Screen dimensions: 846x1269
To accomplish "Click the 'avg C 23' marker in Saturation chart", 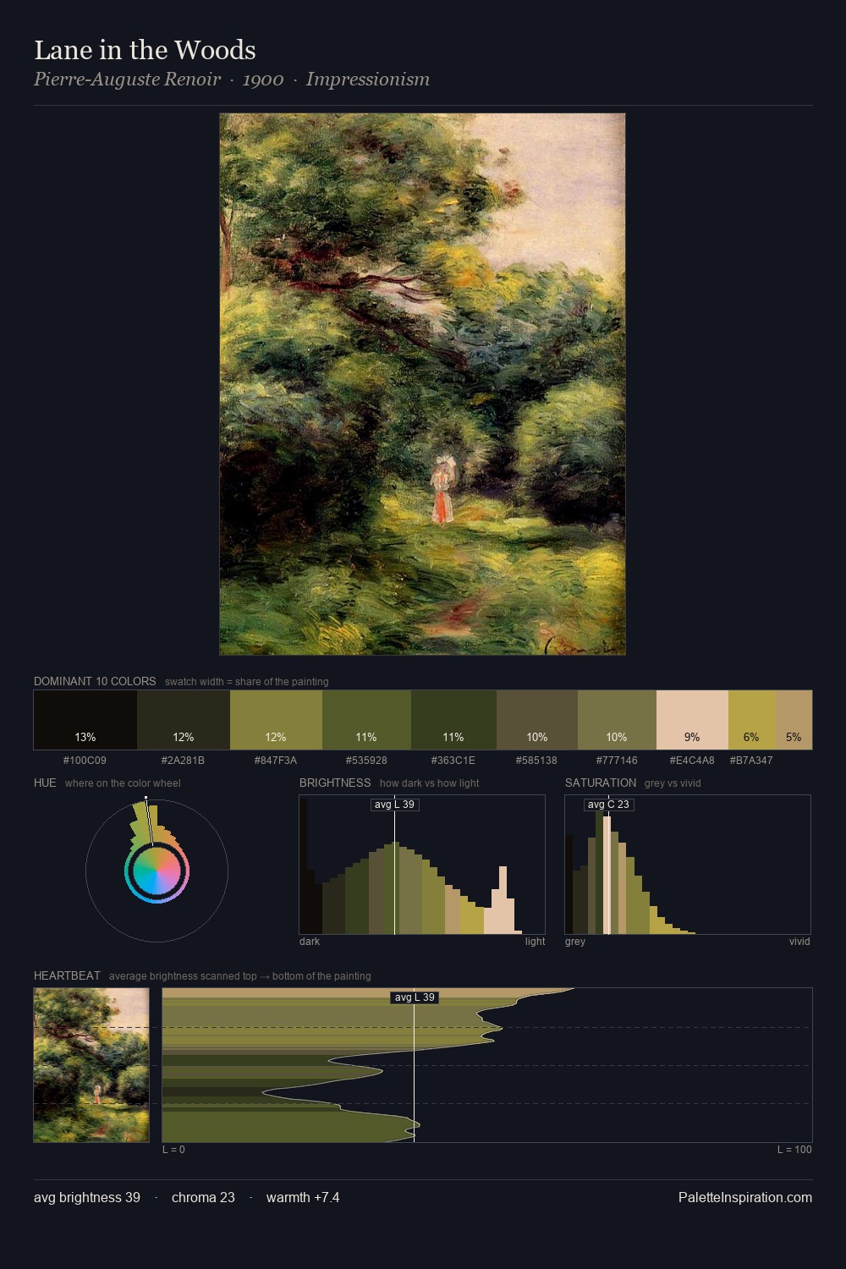I will click(608, 805).
